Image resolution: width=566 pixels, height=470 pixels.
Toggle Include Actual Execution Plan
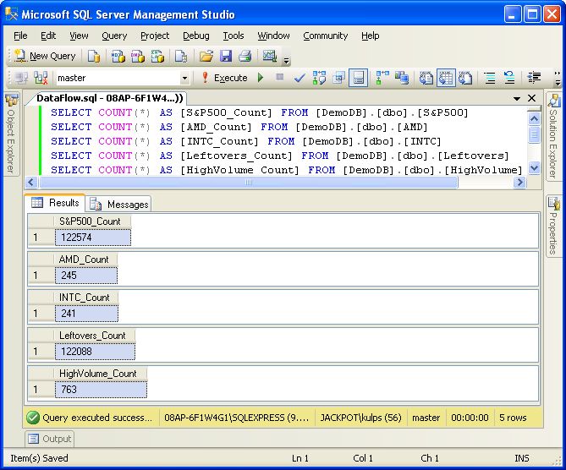tap(382, 78)
